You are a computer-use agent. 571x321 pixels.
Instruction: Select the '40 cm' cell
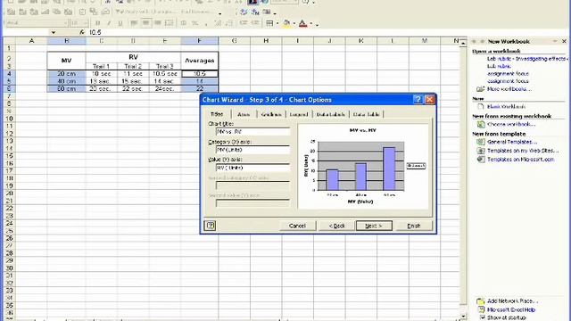(66, 81)
